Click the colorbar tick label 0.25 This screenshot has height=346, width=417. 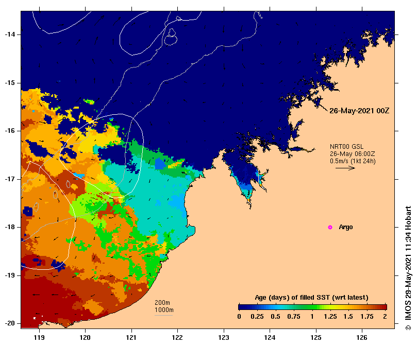(x=257, y=317)
